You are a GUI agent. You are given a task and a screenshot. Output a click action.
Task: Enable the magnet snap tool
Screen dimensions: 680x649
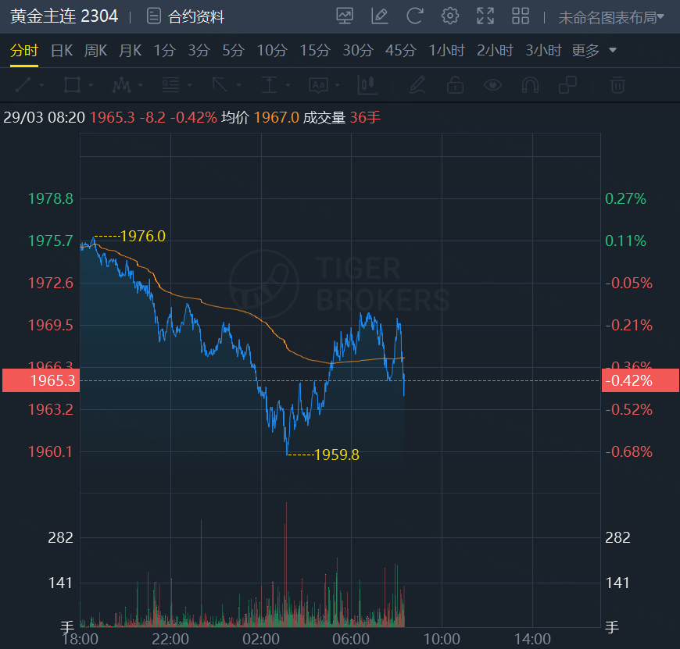tap(530, 84)
